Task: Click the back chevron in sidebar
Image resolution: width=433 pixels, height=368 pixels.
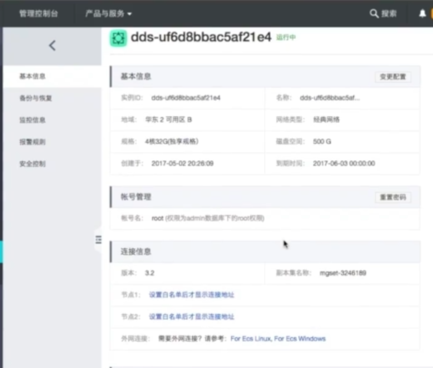Action: pos(52,46)
